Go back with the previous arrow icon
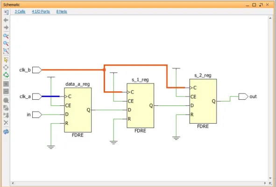The image size is (276, 187). pyautogui.click(x=6, y=20)
